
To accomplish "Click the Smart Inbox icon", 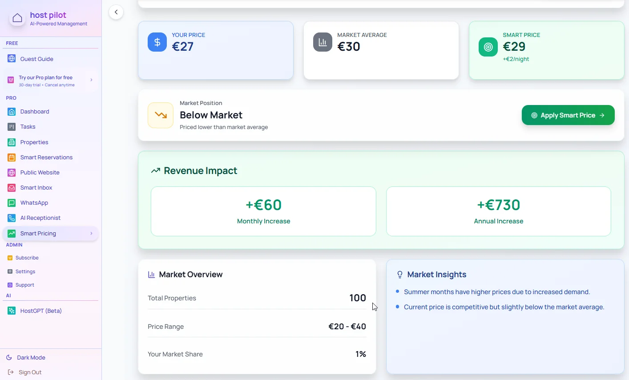I will click(x=11, y=187).
